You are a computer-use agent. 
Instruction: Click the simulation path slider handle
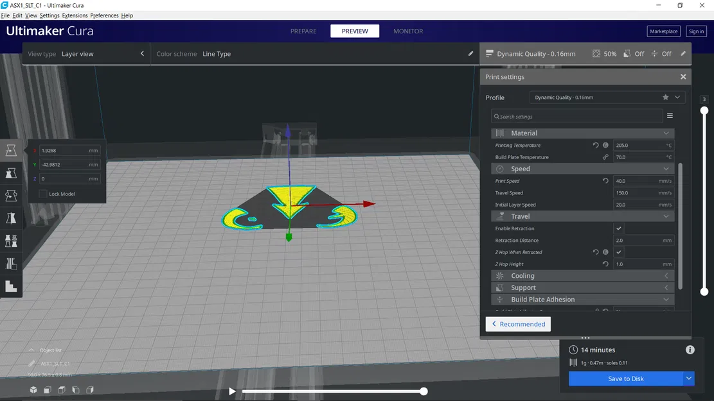[x=424, y=391]
